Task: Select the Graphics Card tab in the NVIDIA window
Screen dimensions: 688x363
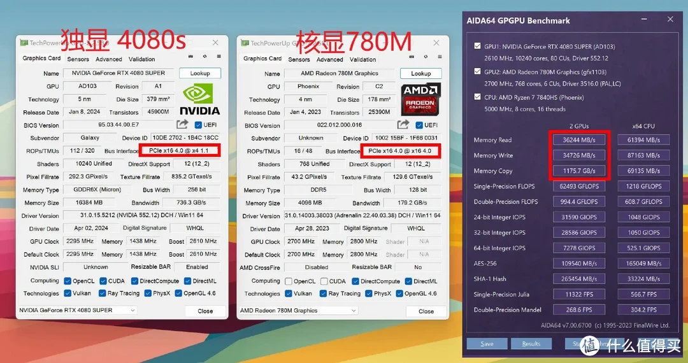Action: [41, 59]
